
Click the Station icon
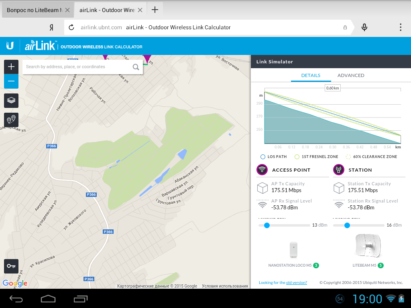point(339,170)
